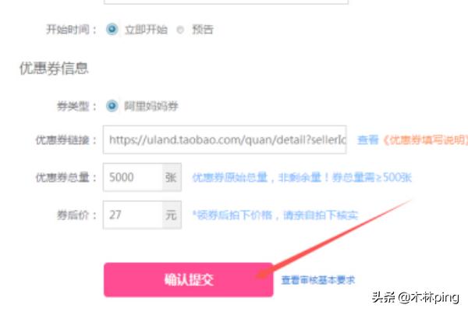468x312 pixels.
Task: Open the 查看审核基本要求 link
Action: [x=318, y=280]
